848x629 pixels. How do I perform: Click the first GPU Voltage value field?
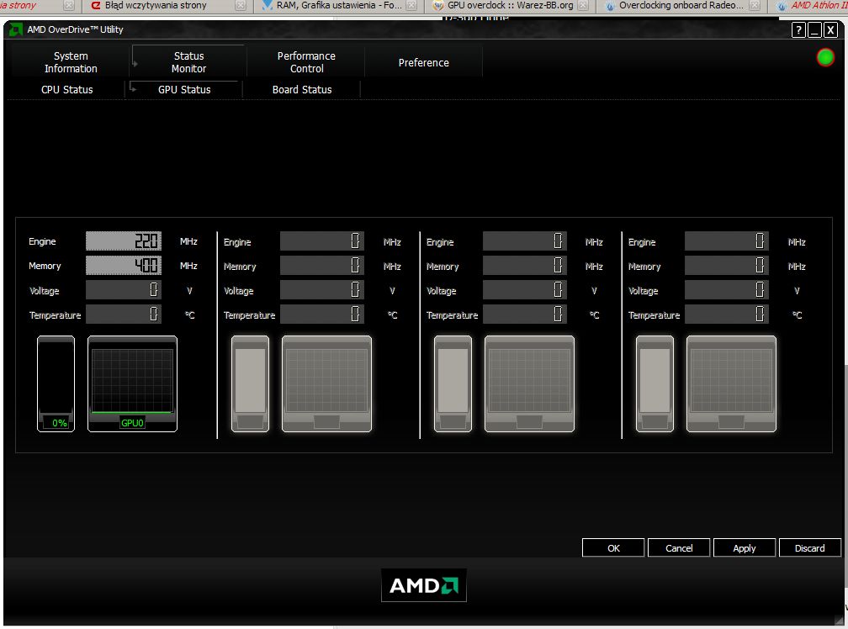coord(124,289)
